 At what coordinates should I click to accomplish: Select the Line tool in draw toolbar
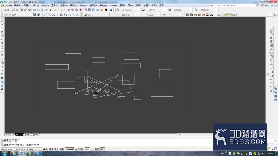[x=2, y=21]
